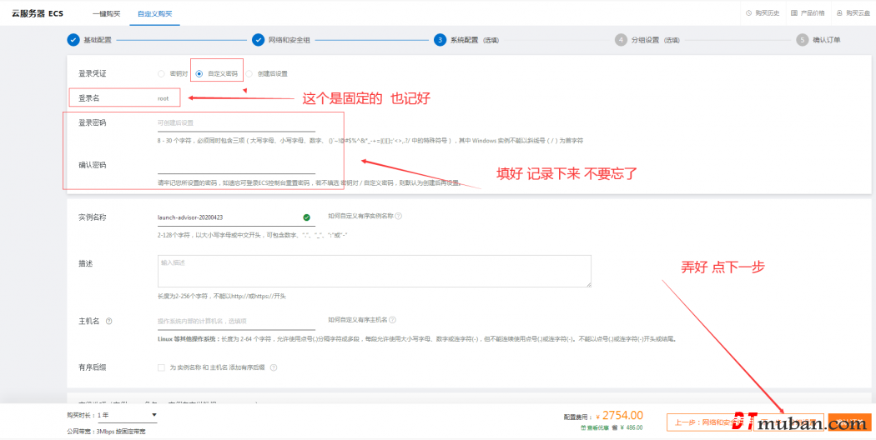Click help icon beside 如何自定义有序实例名称

(x=399, y=216)
